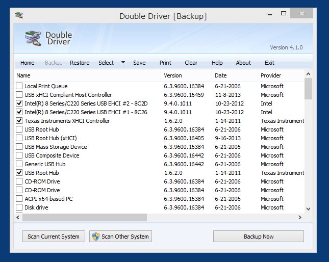Click the horizontal scrollbar thumb
The height and width of the screenshot is (262, 329).
pos(85,218)
